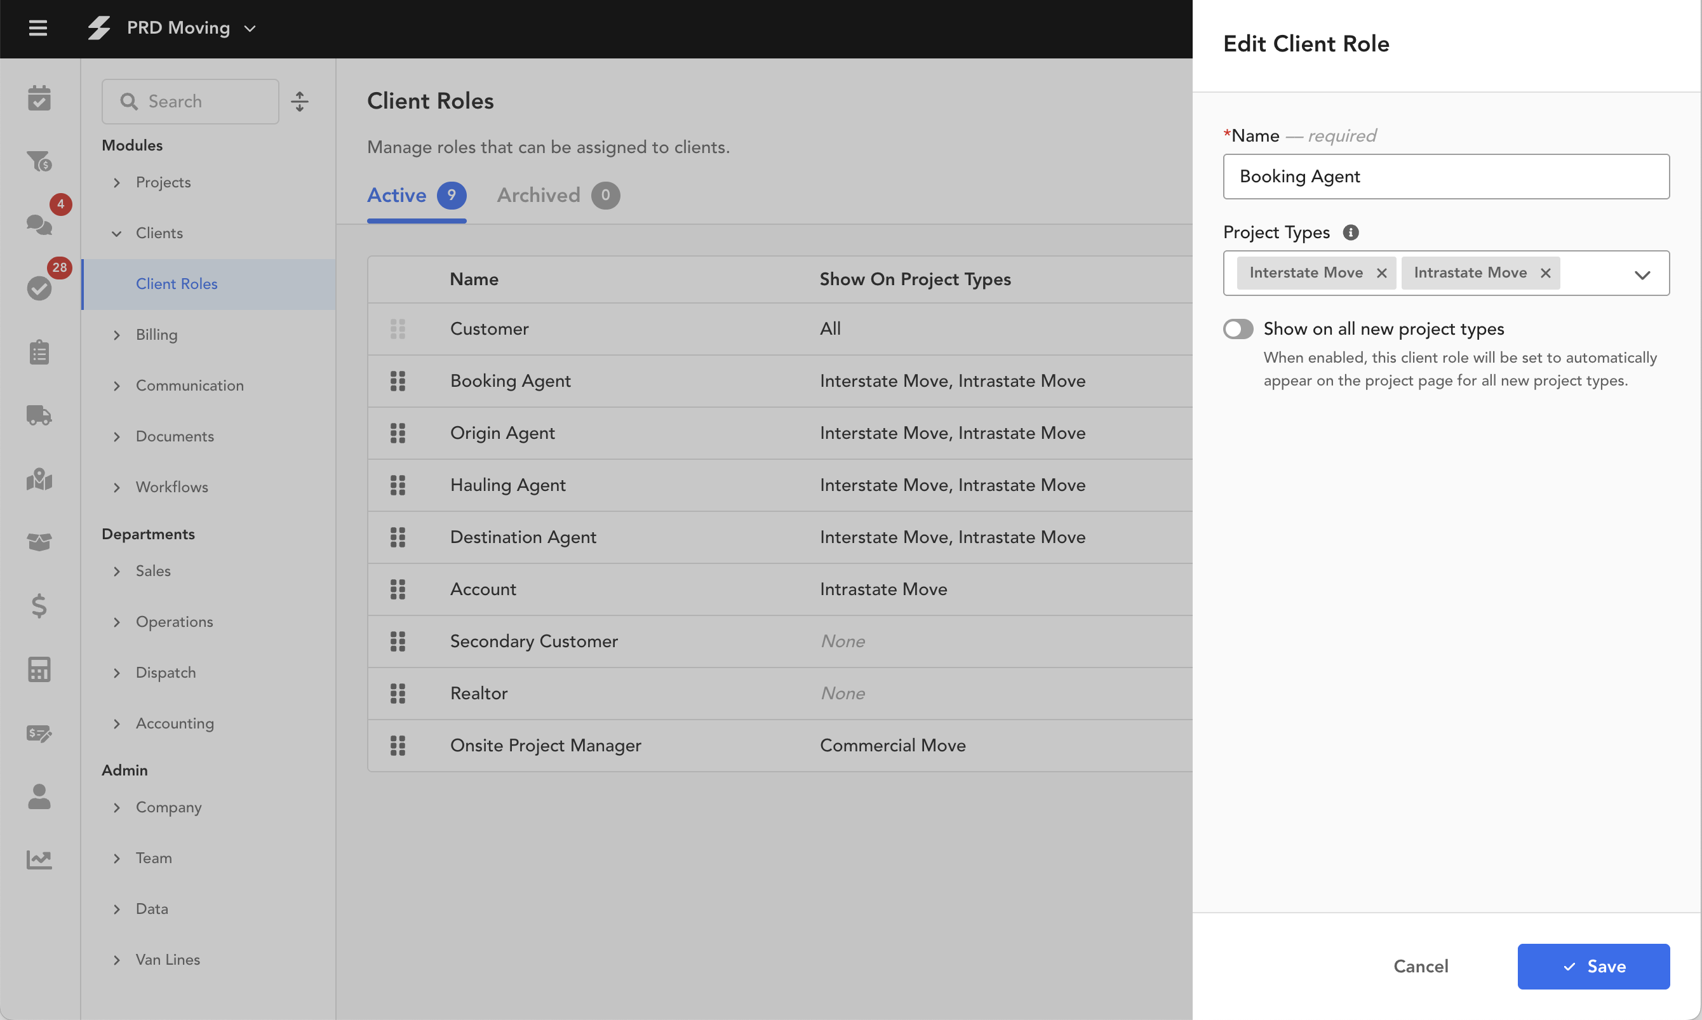
Task: Open the Project Types dropdown arrow
Action: coord(1642,275)
